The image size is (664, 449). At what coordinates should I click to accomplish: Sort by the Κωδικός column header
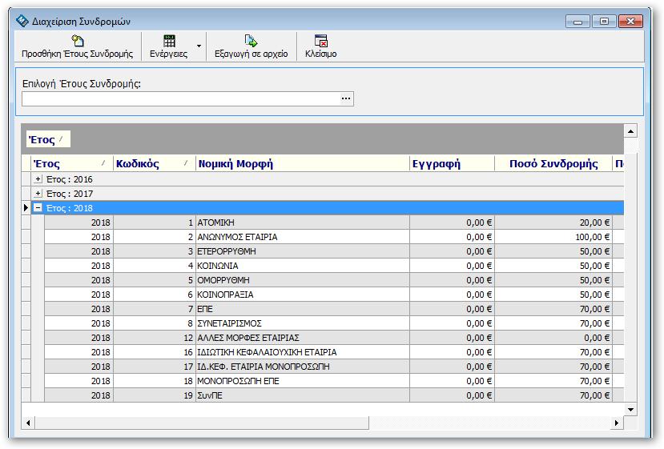click(154, 163)
